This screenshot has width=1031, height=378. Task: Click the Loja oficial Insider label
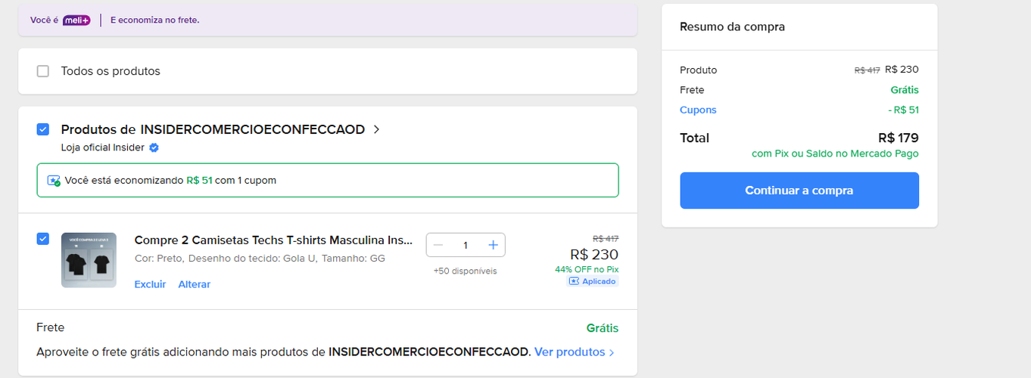point(102,147)
